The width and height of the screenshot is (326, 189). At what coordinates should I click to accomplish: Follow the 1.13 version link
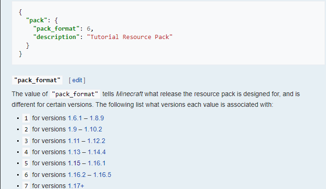coord(74,152)
